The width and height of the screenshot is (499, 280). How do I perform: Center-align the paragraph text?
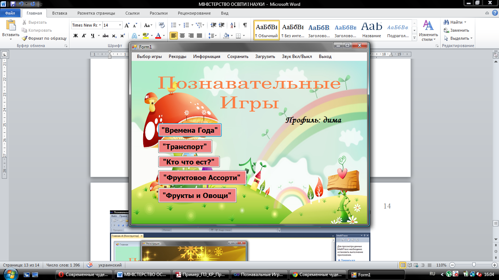click(x=182, y=36)
